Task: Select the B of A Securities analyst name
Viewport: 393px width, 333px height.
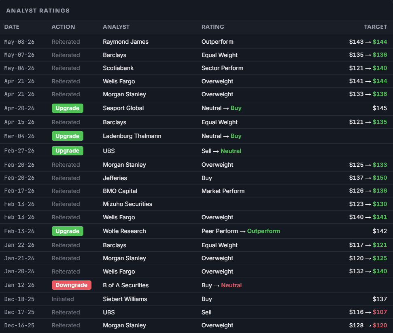Action: 125,285
